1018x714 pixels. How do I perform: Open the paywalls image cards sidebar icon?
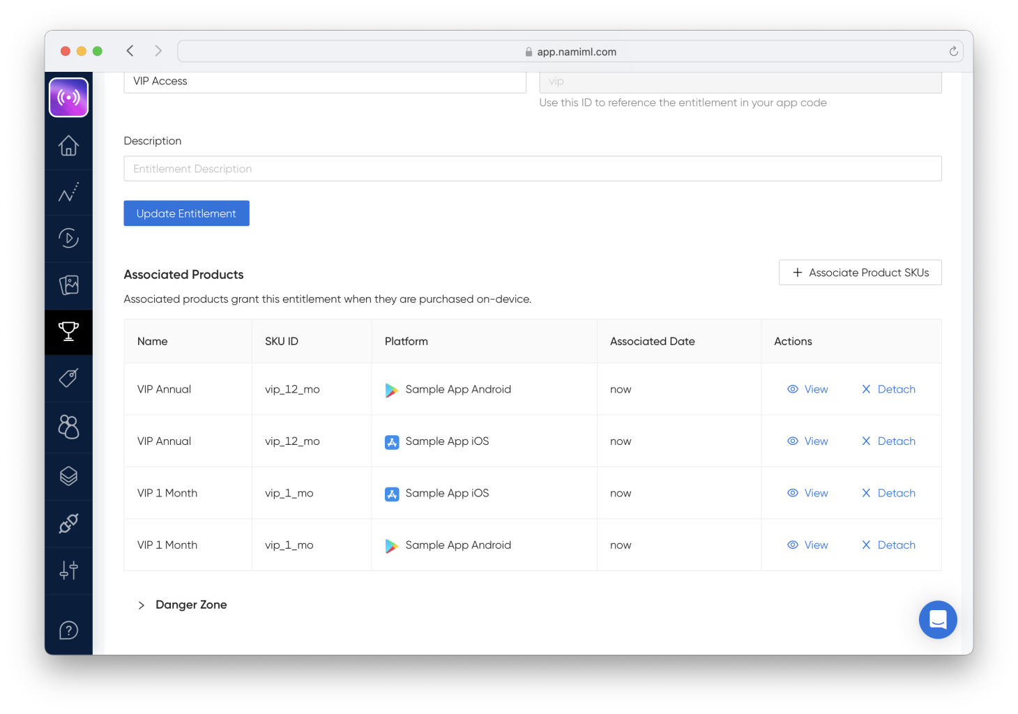tap(68, 285)
